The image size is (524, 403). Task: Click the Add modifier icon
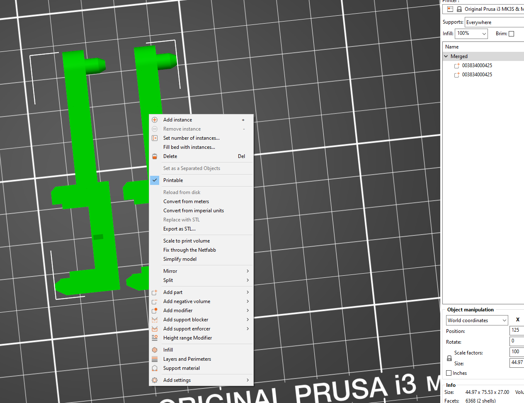pyautogui.click(x=155, y=310)
